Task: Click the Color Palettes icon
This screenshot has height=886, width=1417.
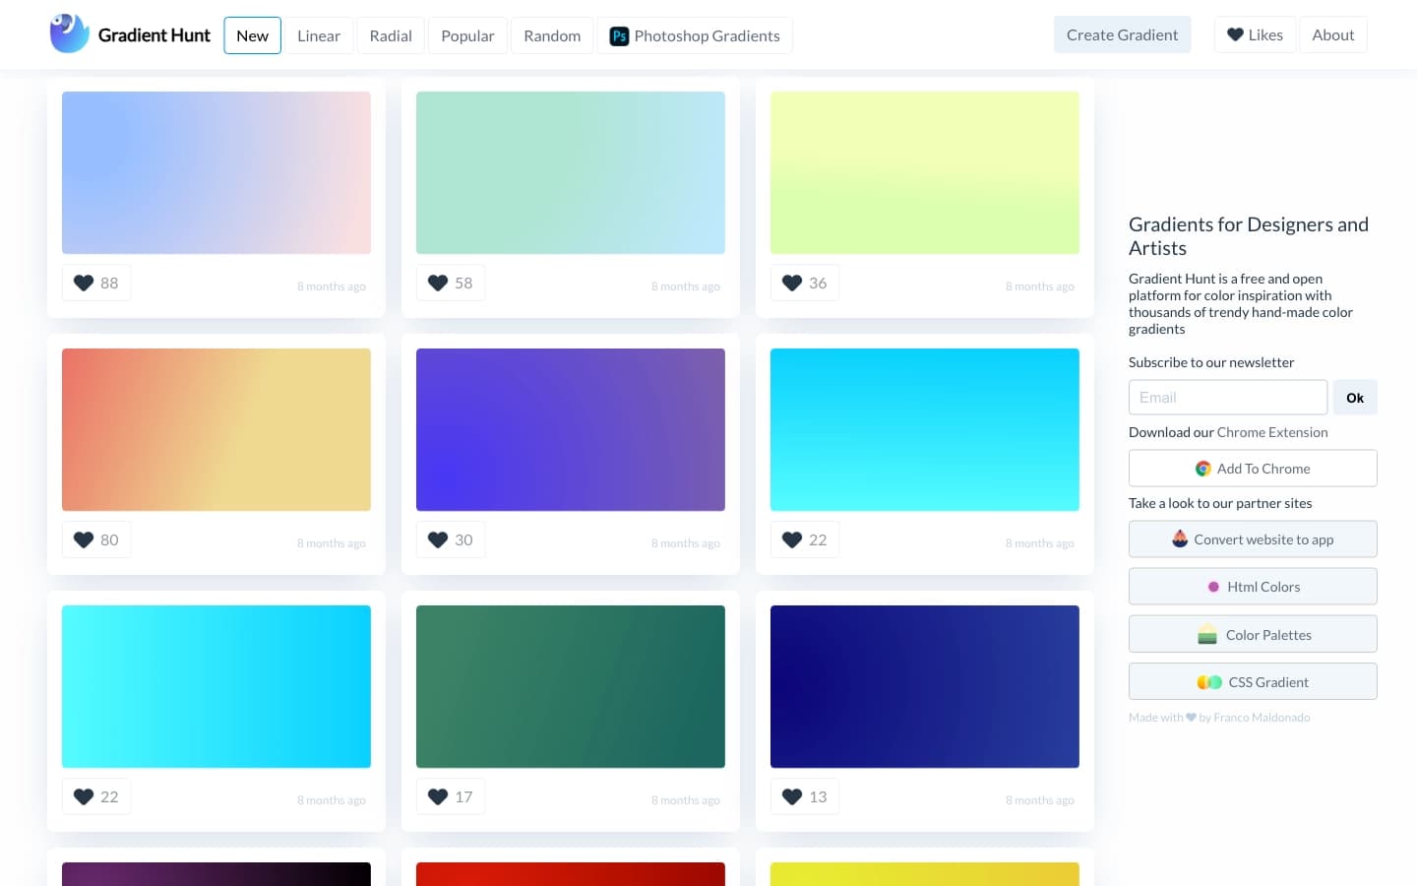Action: [x=1207, y=635]
